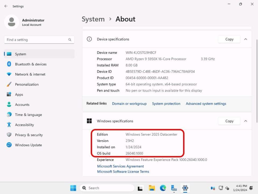
Task: Select Privacy & security in the sidebar
Action: coord(28,135)
